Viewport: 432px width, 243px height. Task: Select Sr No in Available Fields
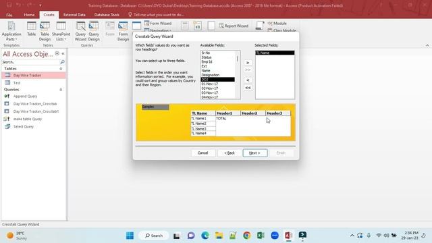click(x=217, y=53)
